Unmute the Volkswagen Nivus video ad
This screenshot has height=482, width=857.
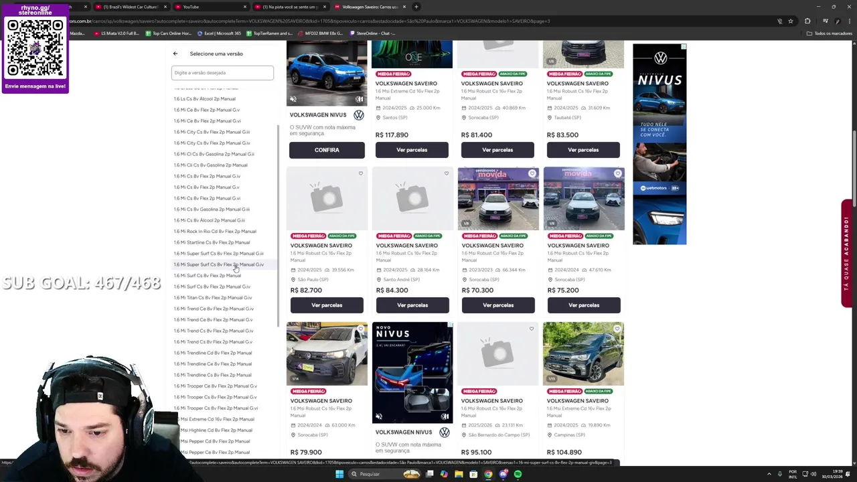click(293, 99)
